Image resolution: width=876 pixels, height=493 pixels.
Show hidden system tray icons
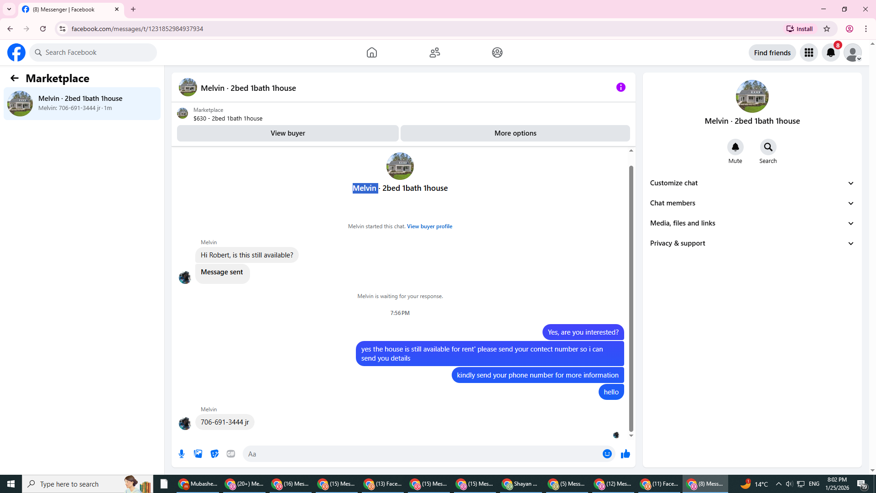coord(779,484)
